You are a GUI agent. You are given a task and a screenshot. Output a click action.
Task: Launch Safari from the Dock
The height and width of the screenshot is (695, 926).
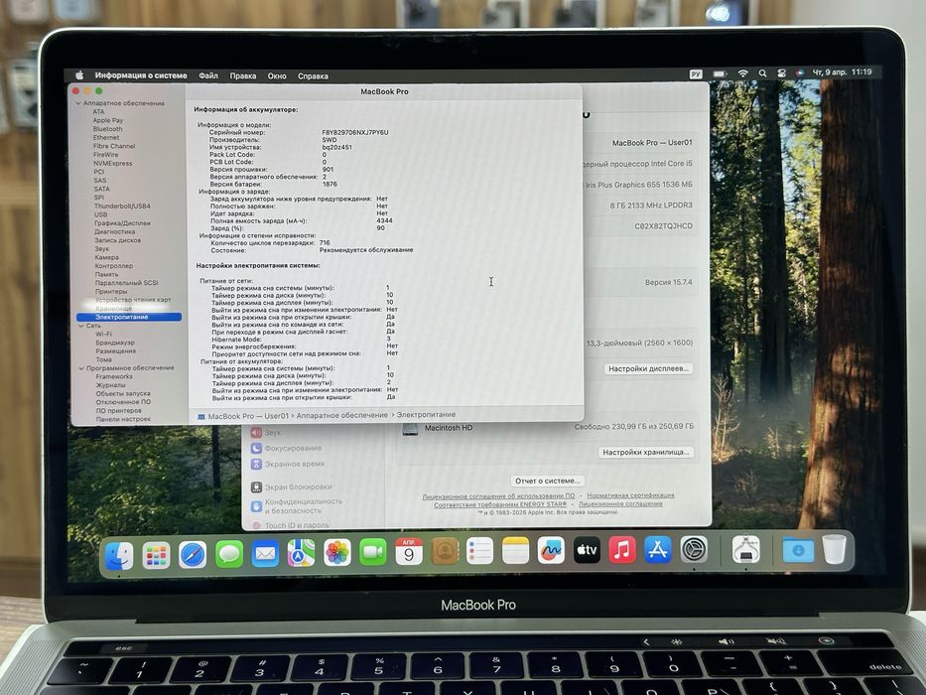pos(193,555)
